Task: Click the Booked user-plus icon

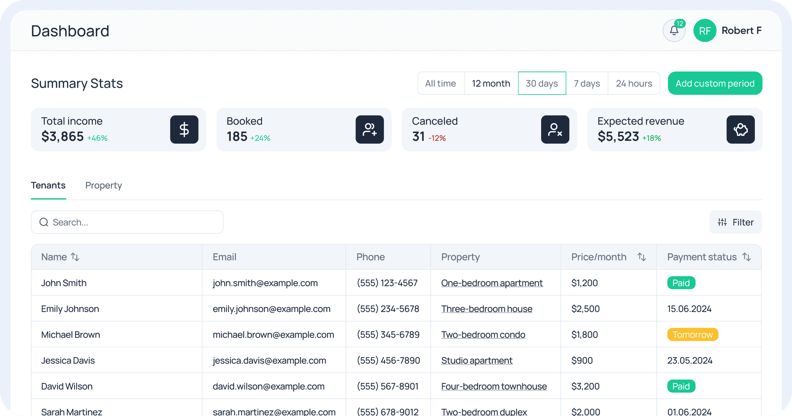Action: pyautogui.click(x=370, y=130)
